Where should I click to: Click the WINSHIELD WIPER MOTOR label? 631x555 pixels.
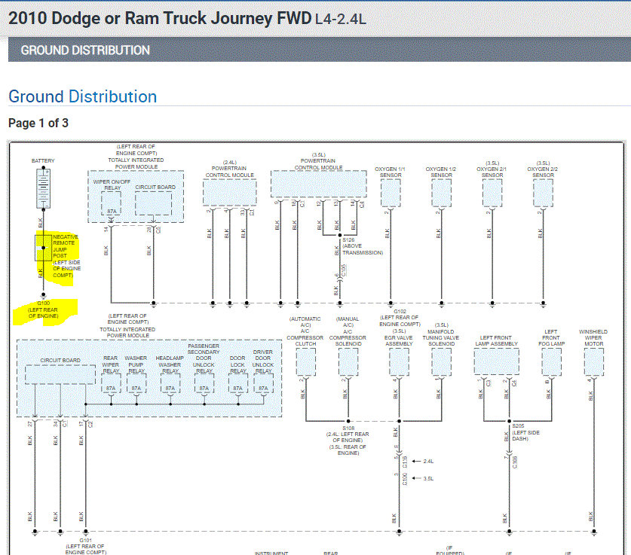pyautogui.click(x=593, y=337)
